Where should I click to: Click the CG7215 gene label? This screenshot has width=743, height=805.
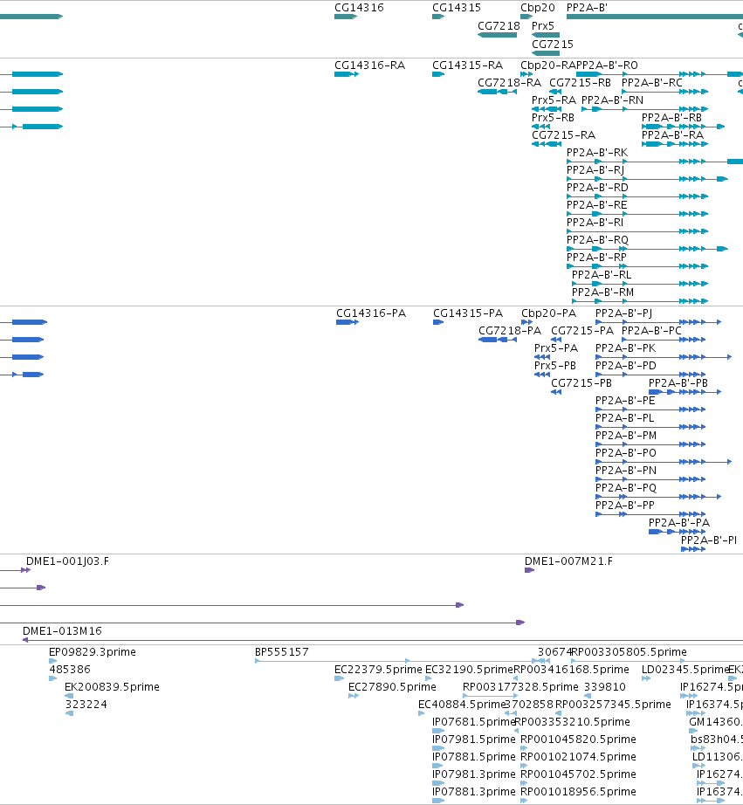click(x=553, y=45)
